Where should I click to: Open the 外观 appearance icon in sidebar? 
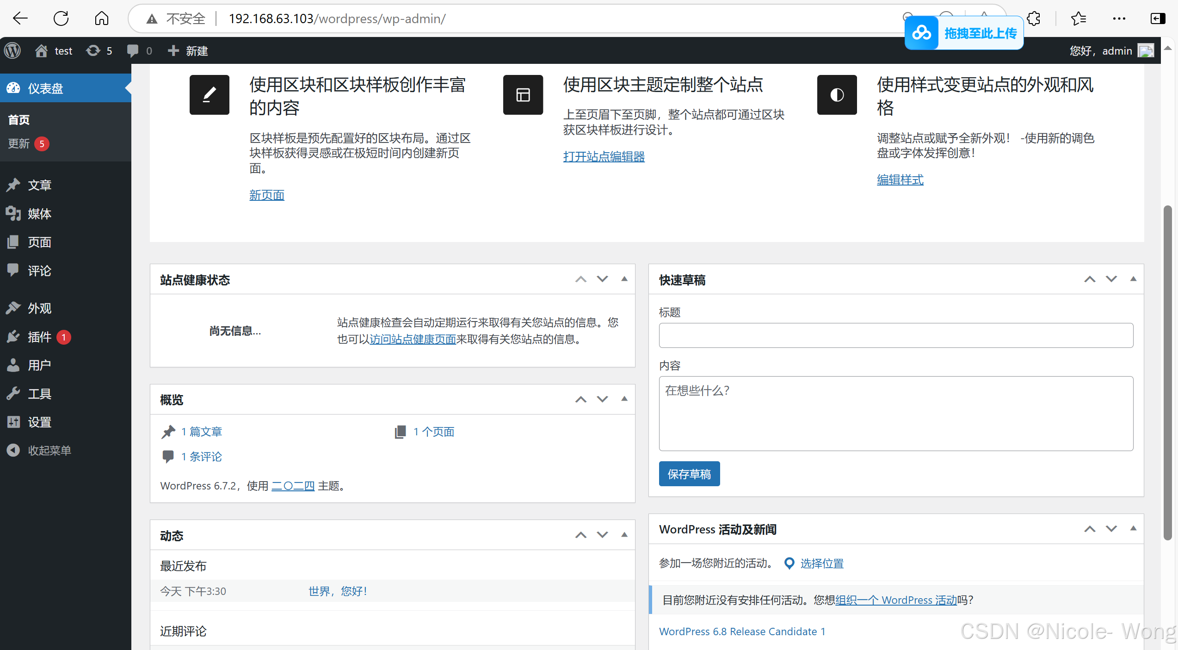pyautogui.click(x=13, y=308)
